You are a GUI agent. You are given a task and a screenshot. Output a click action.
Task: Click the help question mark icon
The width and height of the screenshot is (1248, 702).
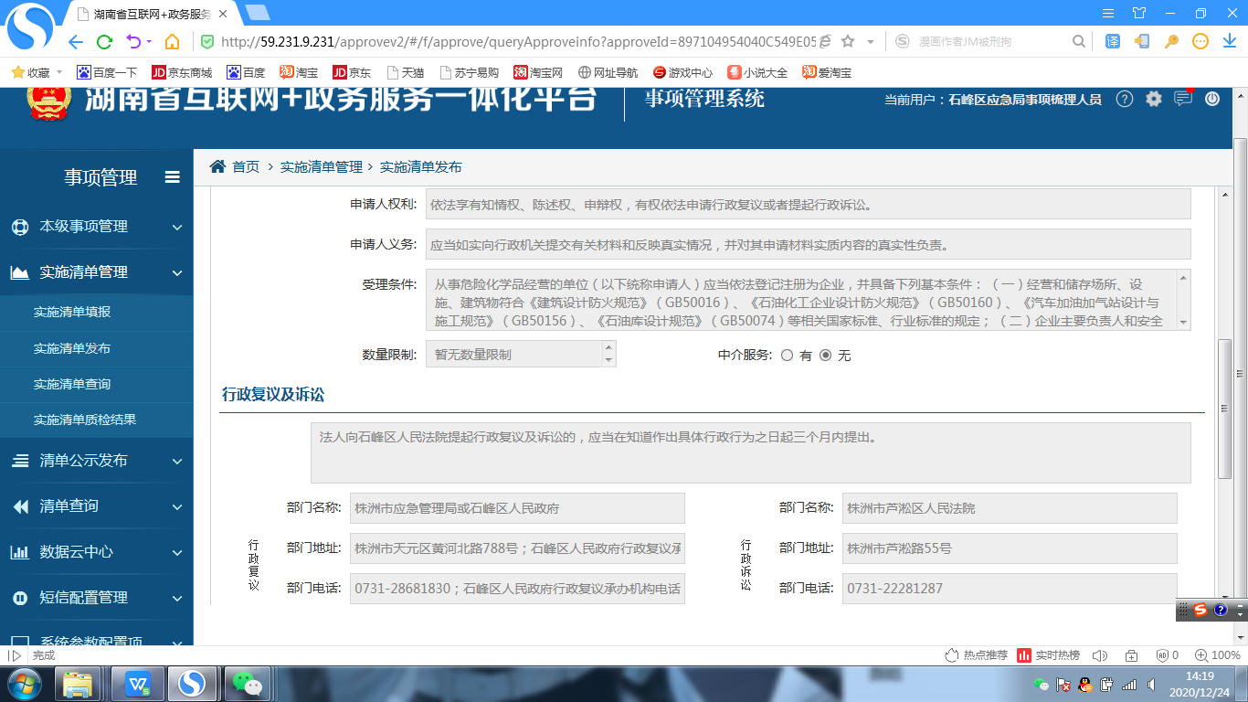click(x=1125, y=99)
